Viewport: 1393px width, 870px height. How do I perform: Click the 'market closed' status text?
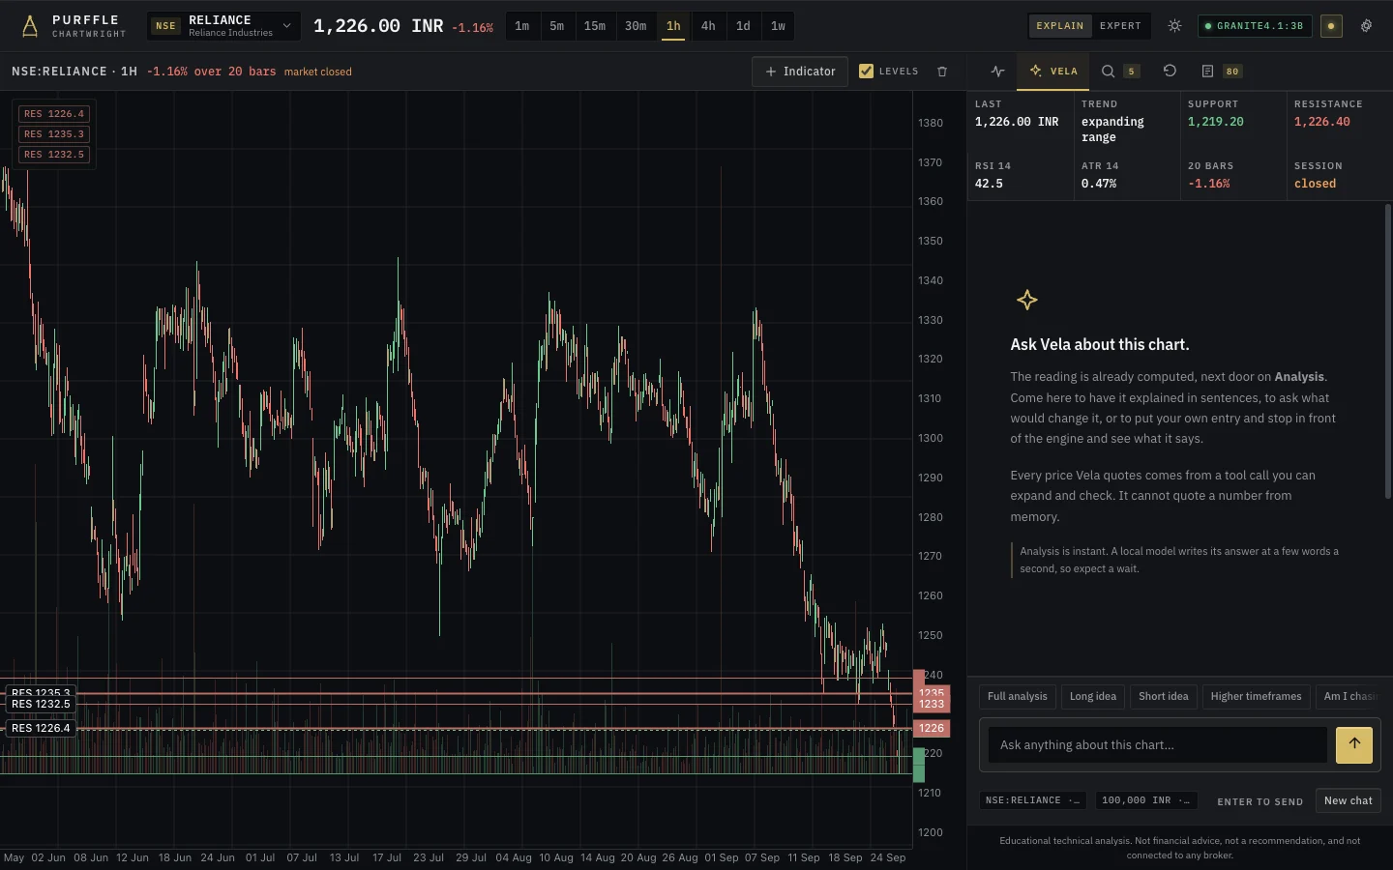318,72
